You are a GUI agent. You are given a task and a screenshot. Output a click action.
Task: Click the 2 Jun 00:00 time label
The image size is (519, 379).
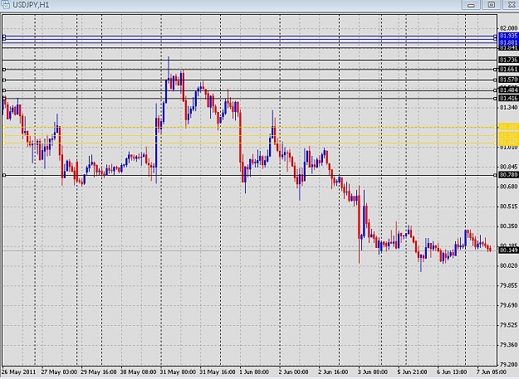pyautogui.click(x=294, y=372)
